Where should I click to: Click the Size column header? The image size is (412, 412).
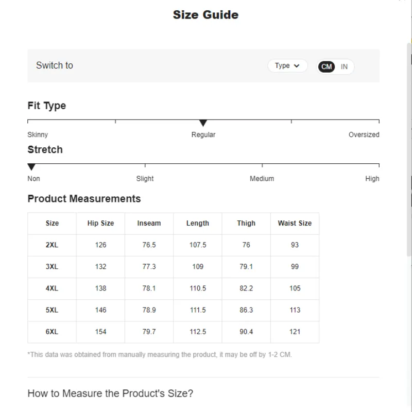[52, 224]
